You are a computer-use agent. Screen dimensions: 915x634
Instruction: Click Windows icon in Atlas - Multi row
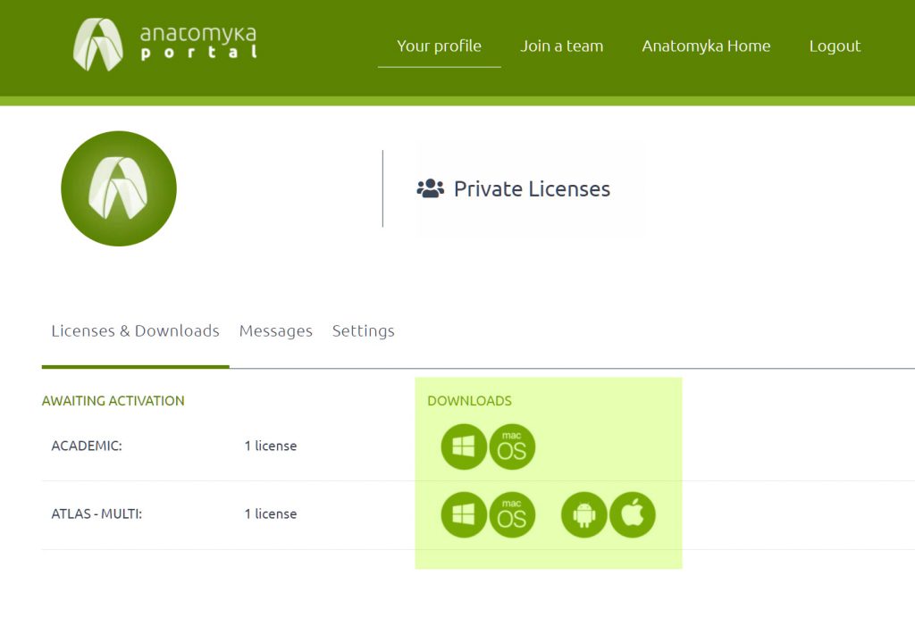tap(464, 515)
